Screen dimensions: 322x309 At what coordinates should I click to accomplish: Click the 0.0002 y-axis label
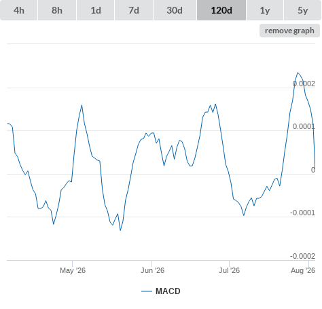click(304, 84)
